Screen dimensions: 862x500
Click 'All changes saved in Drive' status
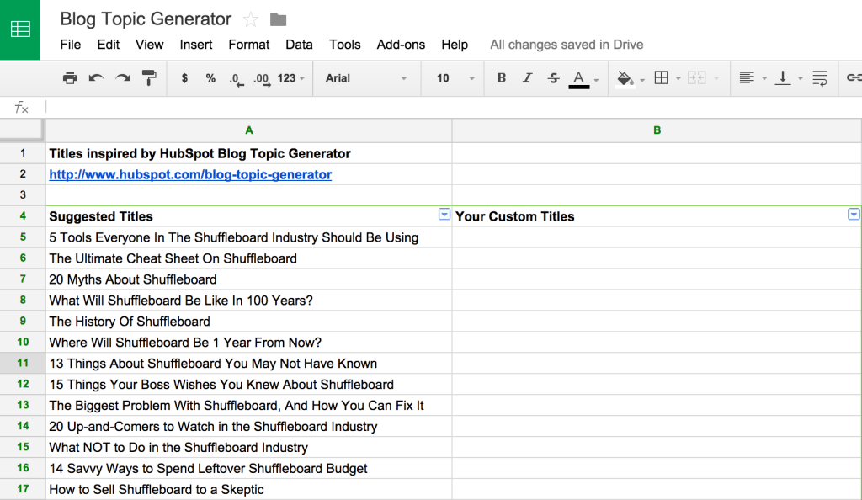click(x=567, y=45)
